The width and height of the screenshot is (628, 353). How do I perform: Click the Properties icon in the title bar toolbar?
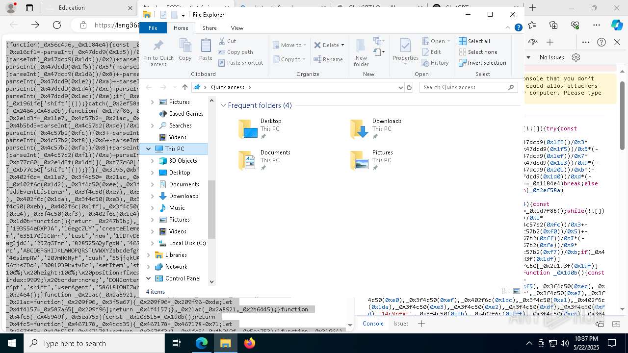(x=163, y=15)
